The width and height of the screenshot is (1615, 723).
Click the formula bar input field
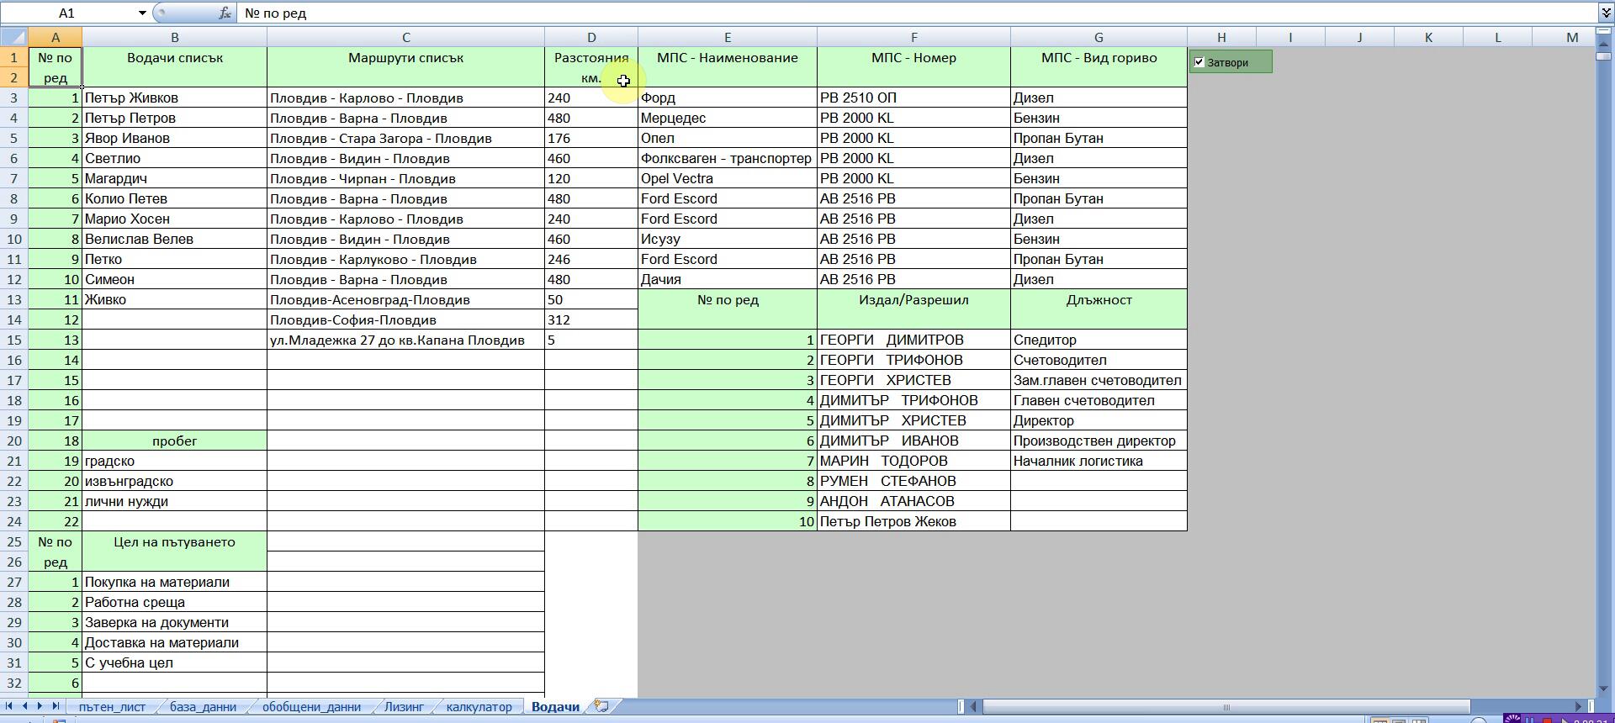click(841, 13)
